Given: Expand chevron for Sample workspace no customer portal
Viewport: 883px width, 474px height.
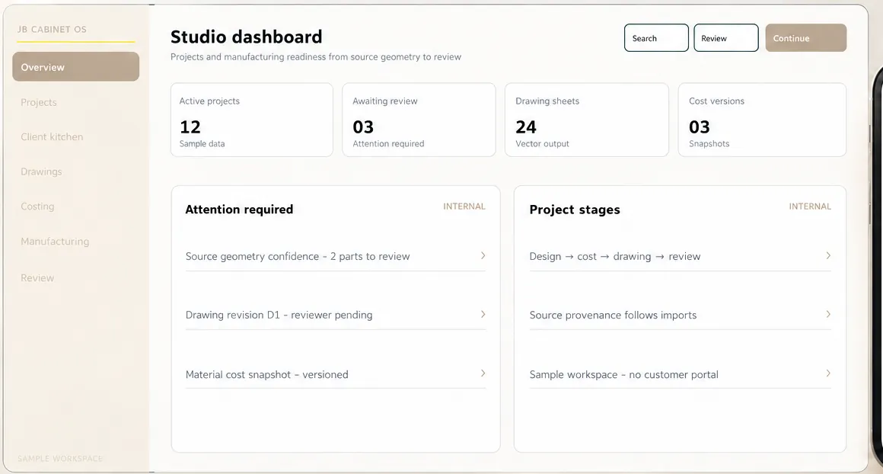Looking at the screenshot, I should (x=828, y=373).
